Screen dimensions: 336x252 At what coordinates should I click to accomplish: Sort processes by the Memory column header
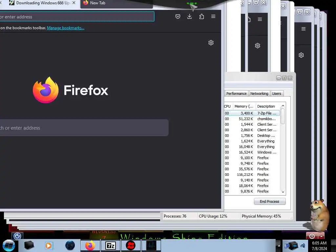(x=244, y=106)
